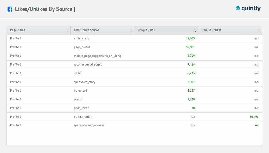Click the 18,601 likes value
The image size is (269, 153).
(x=190, y=47)
